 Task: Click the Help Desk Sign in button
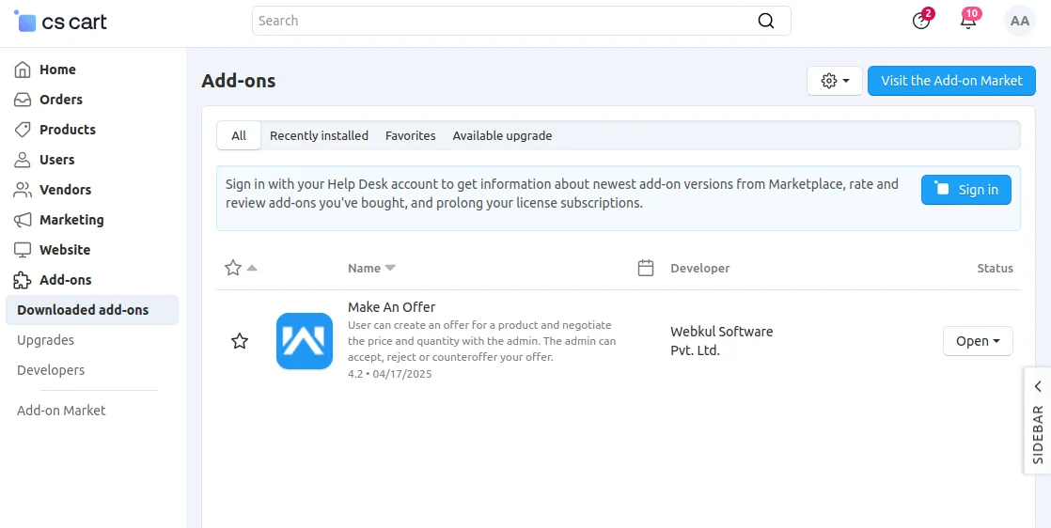(x=965, y=190)
